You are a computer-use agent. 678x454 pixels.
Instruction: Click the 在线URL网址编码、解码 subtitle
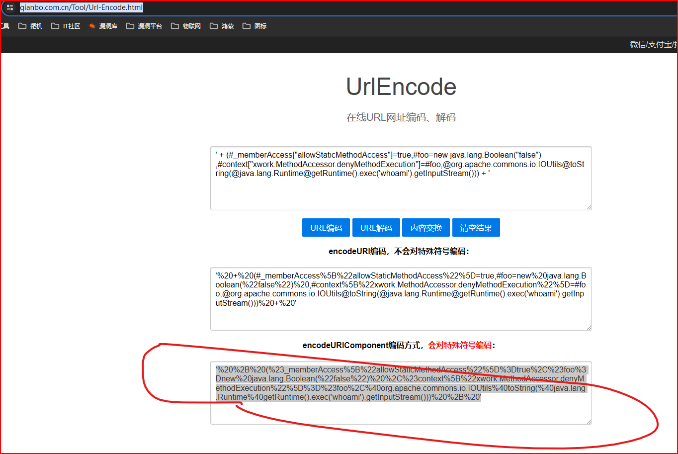(x=401, y=117)
